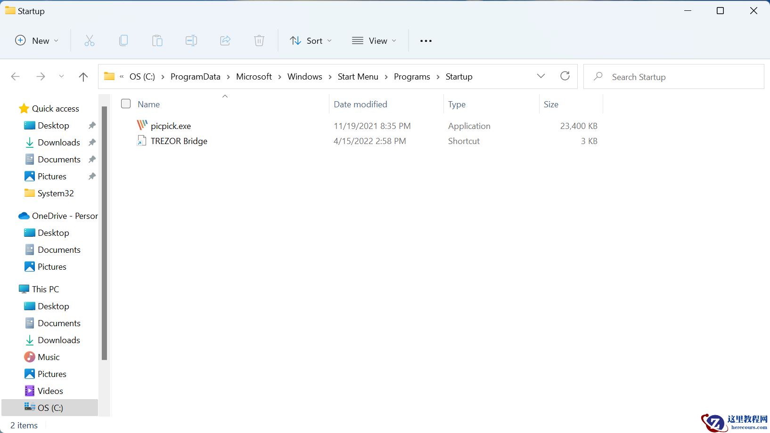Screen dimensions: 770x433
Task: Delete items using the trash can icon
Action: coord(259,40)
